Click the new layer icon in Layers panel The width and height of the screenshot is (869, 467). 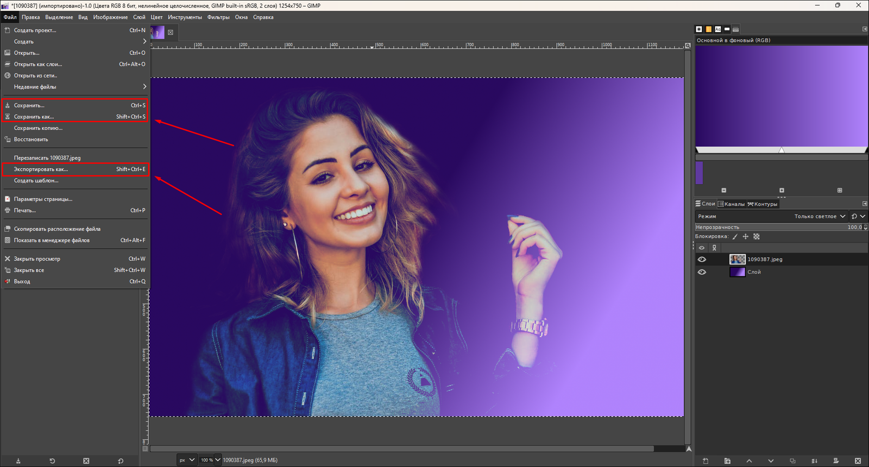[x=706, y=461]
